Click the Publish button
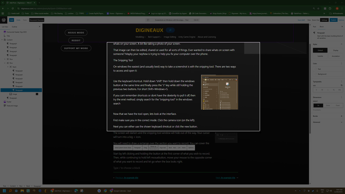Screen dimensions: 345x194 [333, 20]
